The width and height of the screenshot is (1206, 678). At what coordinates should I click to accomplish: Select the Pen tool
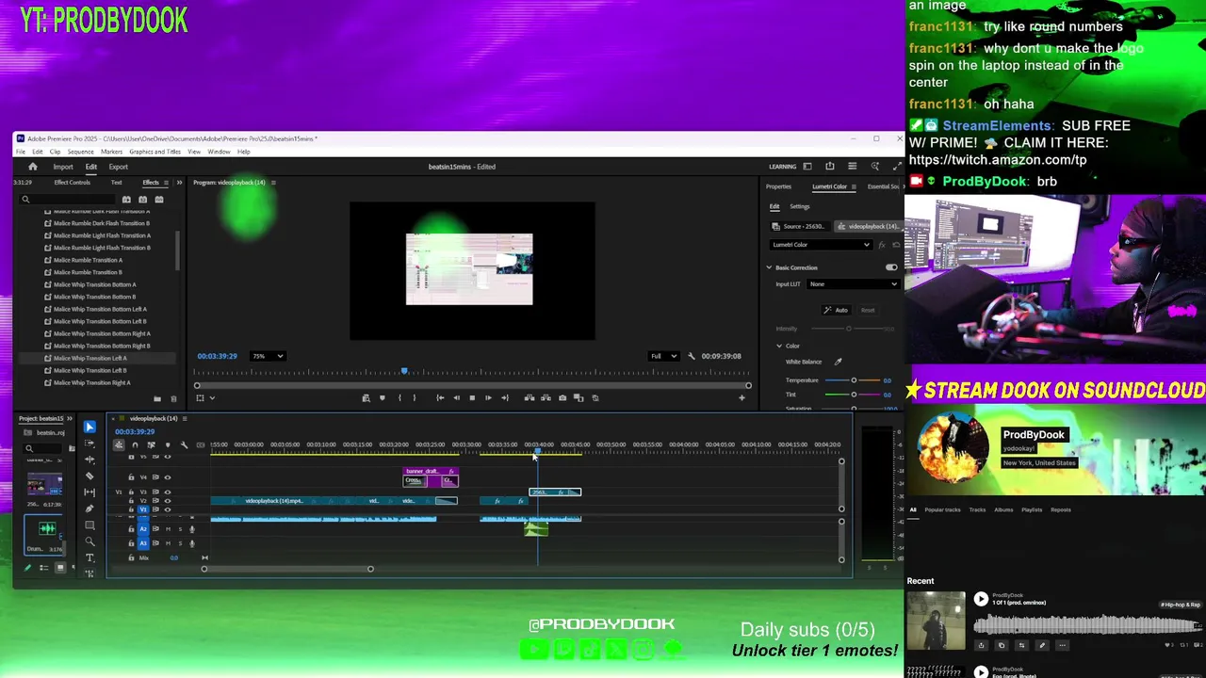click(90, 508)
